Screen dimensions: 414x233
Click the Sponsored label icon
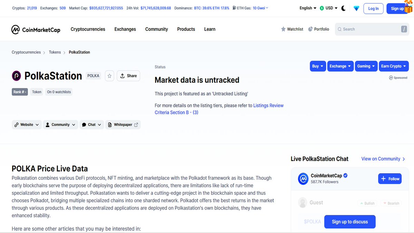click(391, 78)
